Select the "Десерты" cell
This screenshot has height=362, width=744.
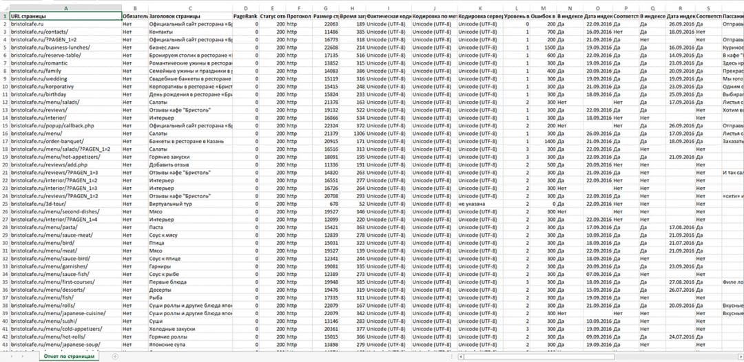coord(190,290)
